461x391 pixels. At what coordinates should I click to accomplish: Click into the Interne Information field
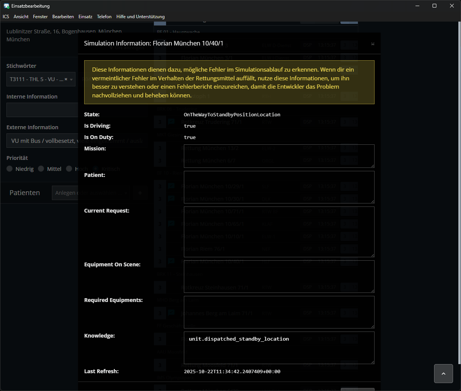pos(42,110)
